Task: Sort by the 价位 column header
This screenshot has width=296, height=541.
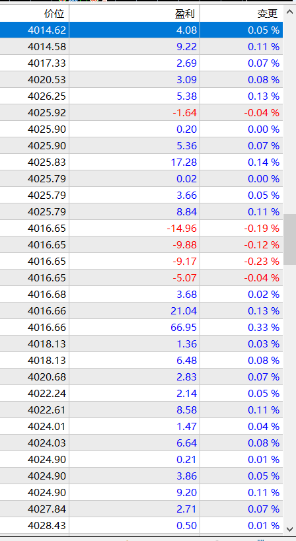Action: (34, 13)
